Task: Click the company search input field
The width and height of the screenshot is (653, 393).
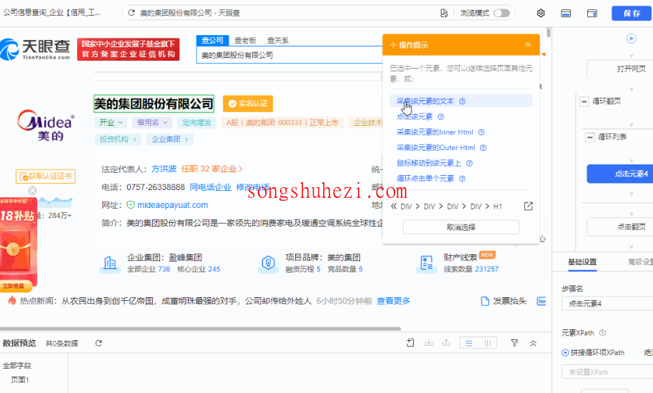Action: [x=289, y=55]
